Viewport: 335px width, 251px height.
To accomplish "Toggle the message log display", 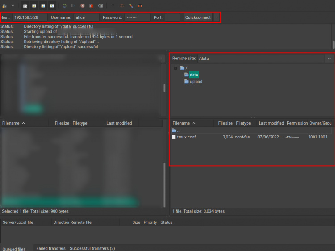I will click(25, 5).
